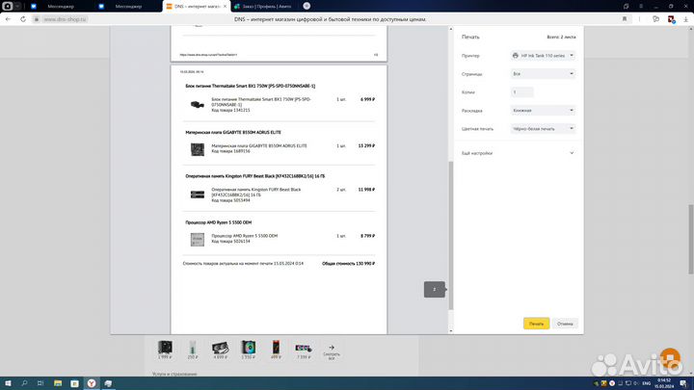Click the Cancel button in print dialog
Viewport: 694px width, 390px height.
click(565, 324)
